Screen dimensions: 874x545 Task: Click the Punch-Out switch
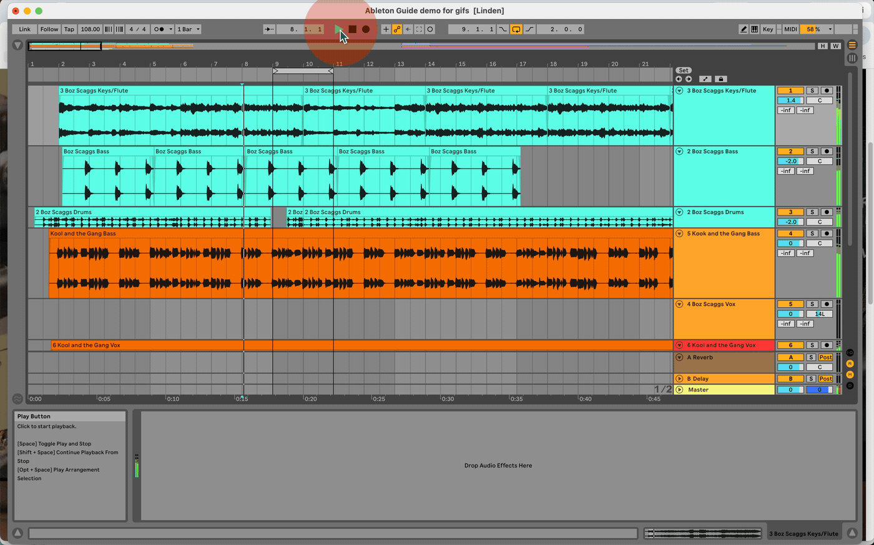click(529, 29)
